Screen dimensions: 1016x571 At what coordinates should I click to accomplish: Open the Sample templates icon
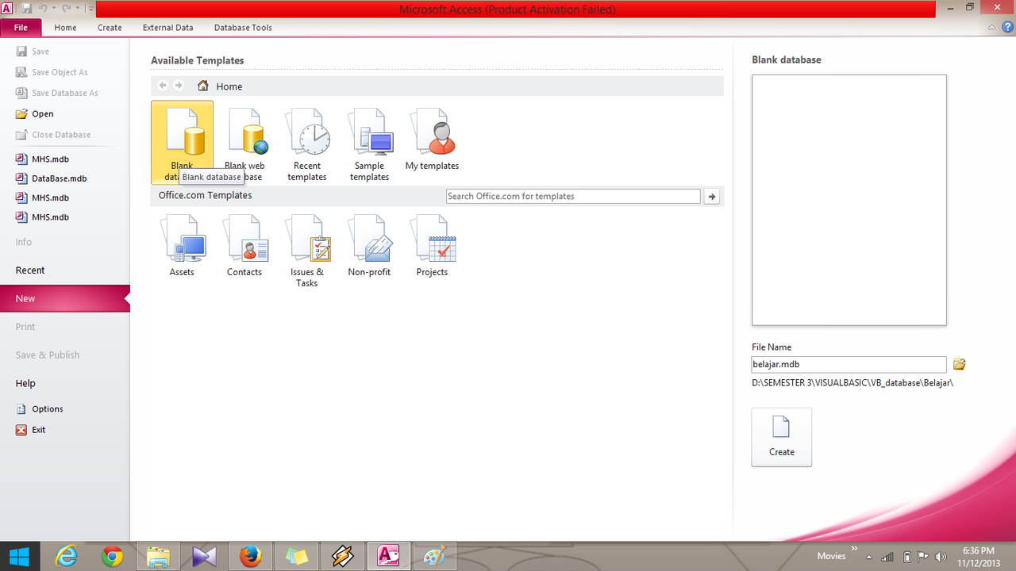pos(369,143)
